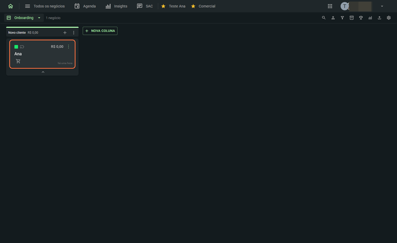397x243 pixels.
Task: Filter by user with person icon
Action: (x=333, y=18)
